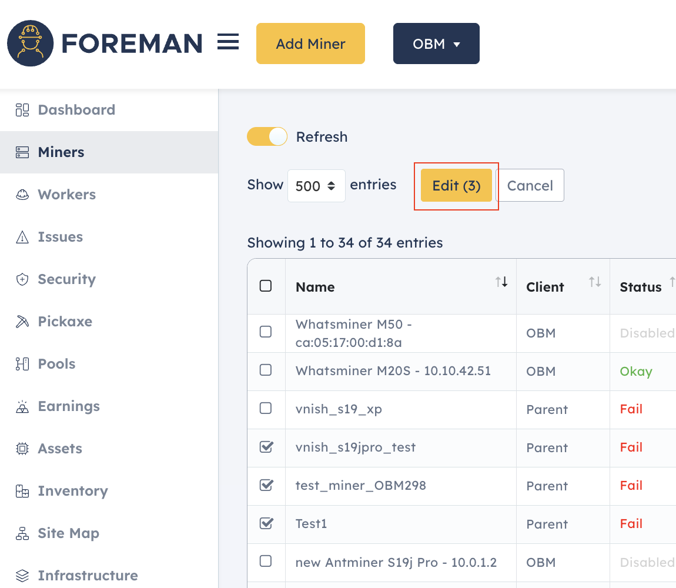Uncheck the test_miner_OBM298 row checkbox
676x588 pixels.
[266, 485]
